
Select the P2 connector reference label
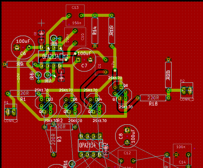tap(182, 81)
